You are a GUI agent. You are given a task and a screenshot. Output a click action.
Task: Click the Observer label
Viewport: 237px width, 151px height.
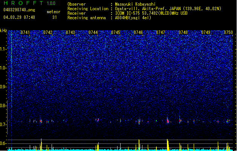pyautogui.click(x=76, y=4)
